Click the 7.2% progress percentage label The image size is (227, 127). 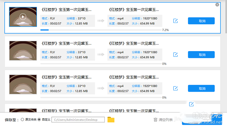point(165,30)
